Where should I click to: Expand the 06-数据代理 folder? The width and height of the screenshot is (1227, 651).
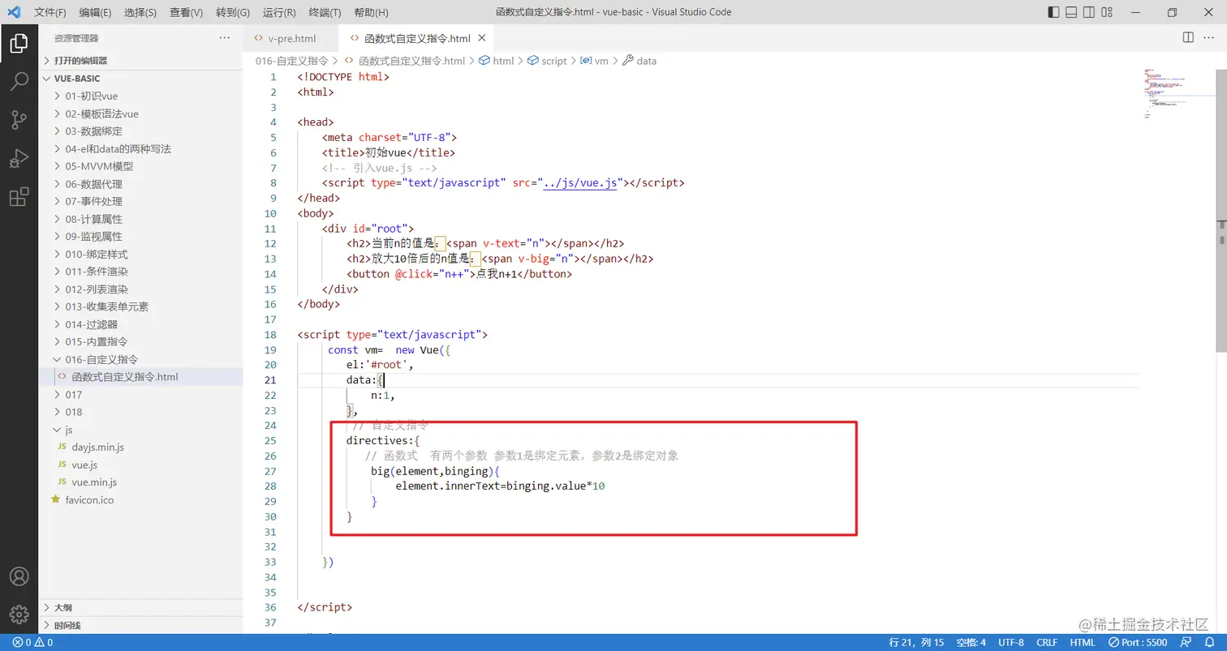140,184
